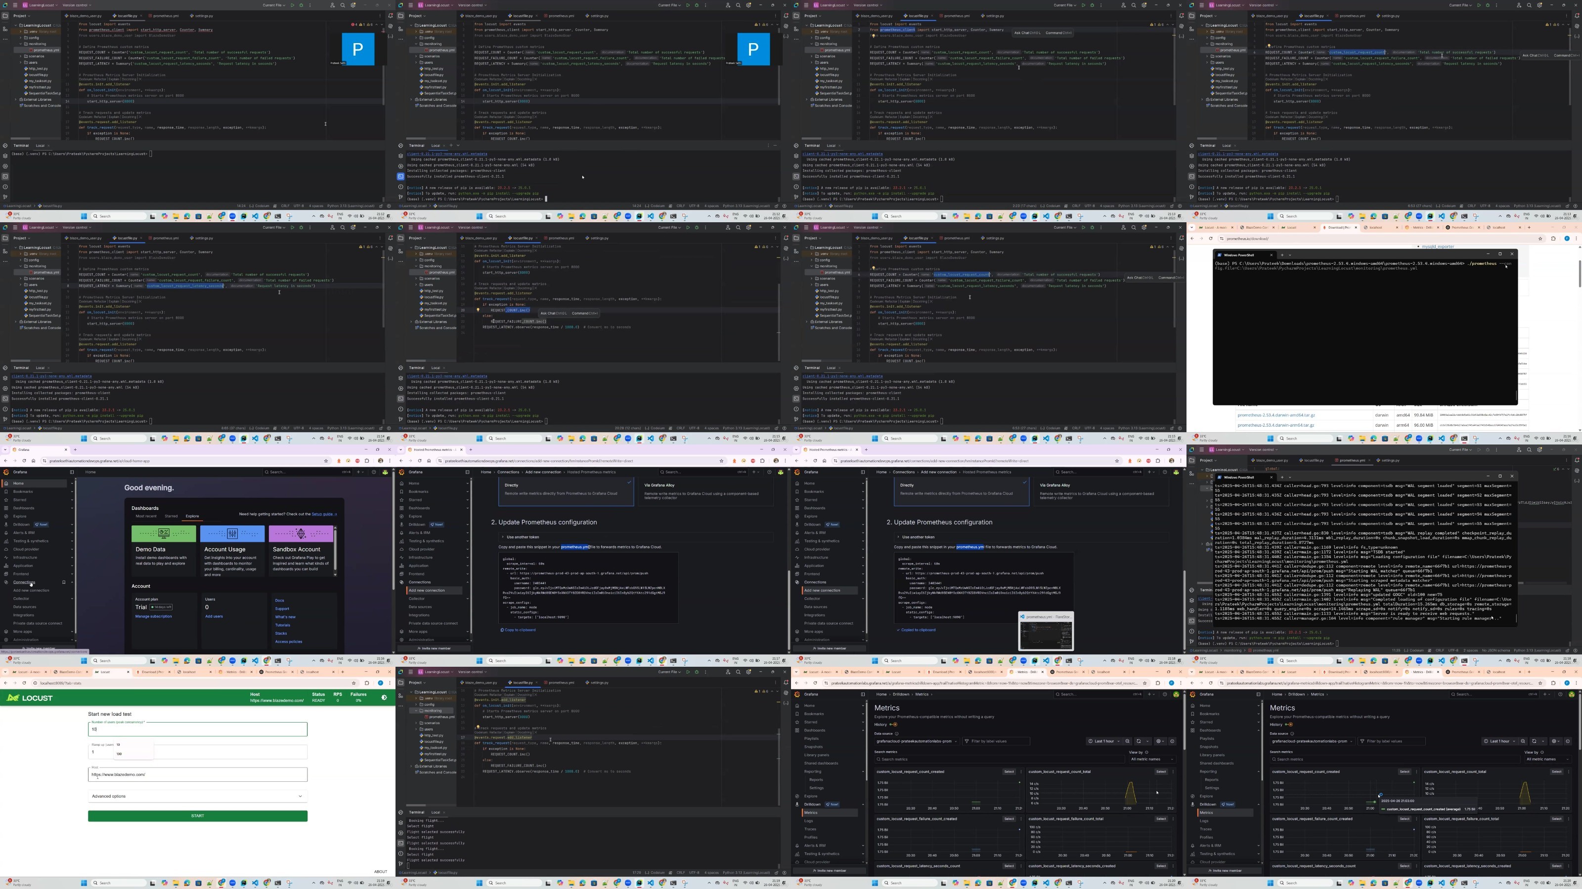Switch to Starred tab under Dashboards heading

171,516
